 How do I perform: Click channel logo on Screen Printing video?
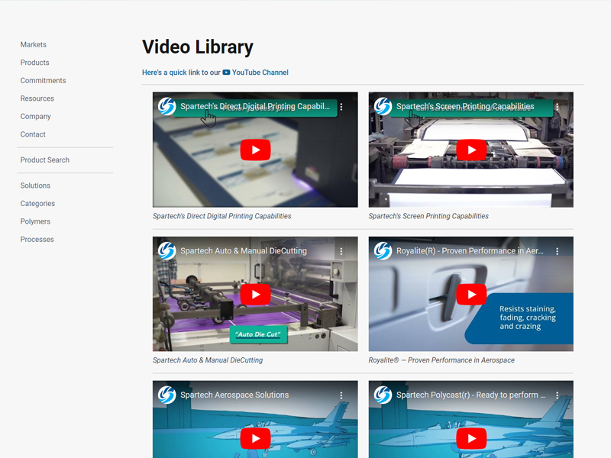383,106
